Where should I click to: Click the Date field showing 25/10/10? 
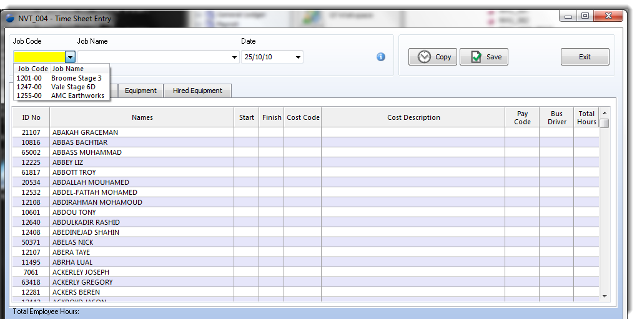click(268, 57)
